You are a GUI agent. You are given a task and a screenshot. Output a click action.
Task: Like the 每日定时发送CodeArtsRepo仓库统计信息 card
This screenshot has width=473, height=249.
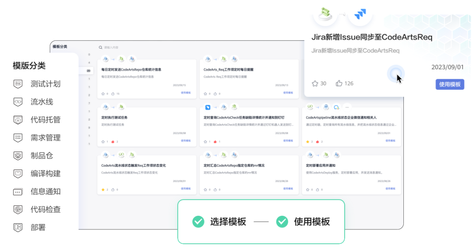click(x=113, y=94)
